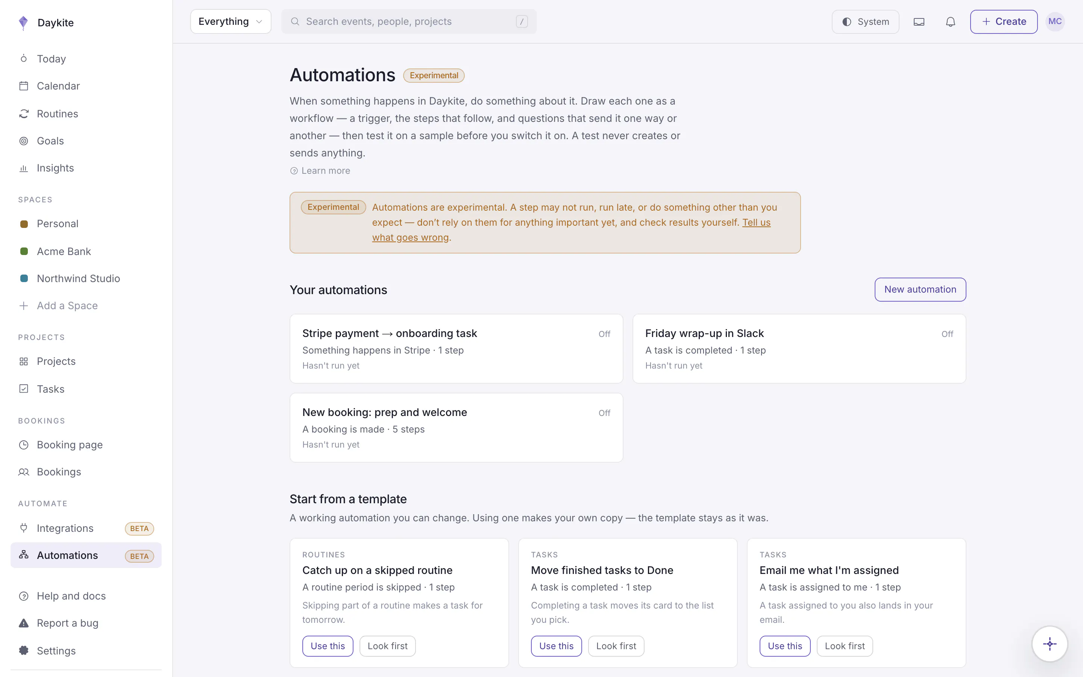This screenshot has width=1083, height=677.
Task: Use this for Email me what I'm assigned
Action: pos(785,646)
